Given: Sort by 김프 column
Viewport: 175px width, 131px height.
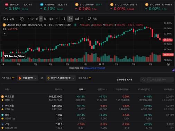Looking at the screenshot, I should click(x=82, y=89).
